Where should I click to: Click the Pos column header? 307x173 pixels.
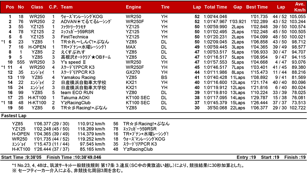[10, 7]
